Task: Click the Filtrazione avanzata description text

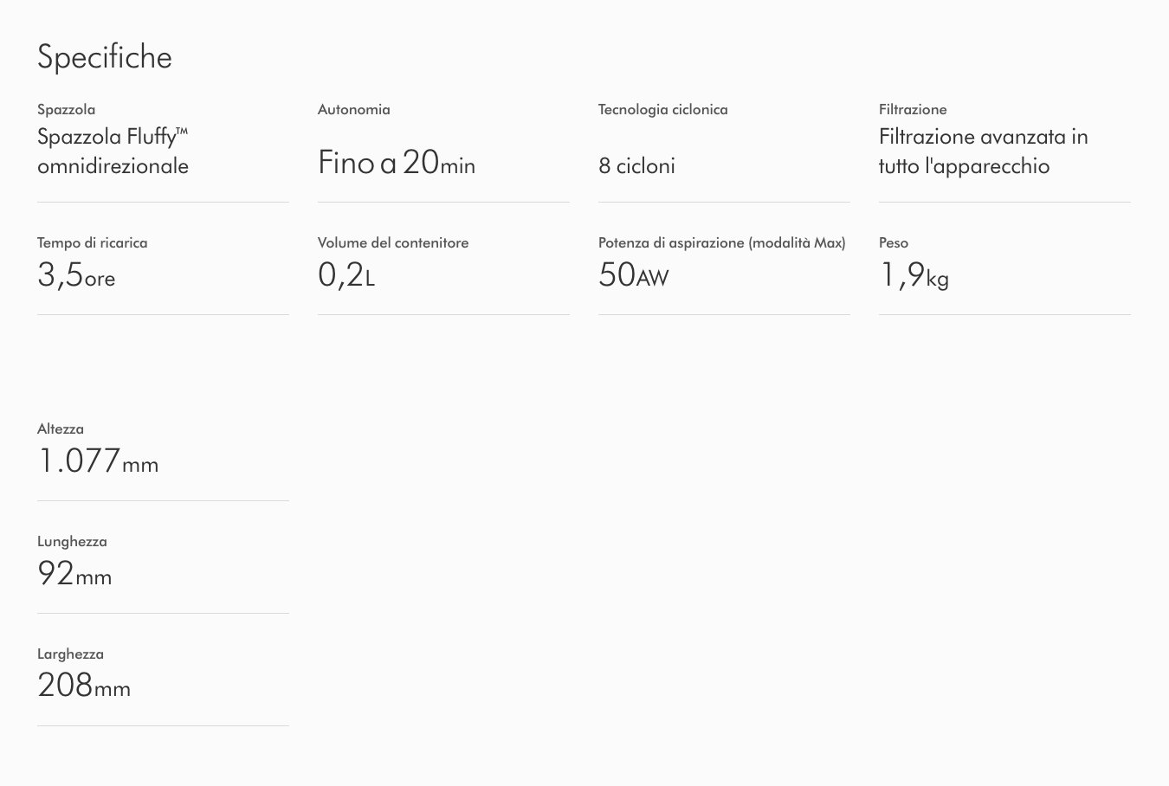Action: click(983, 151)
